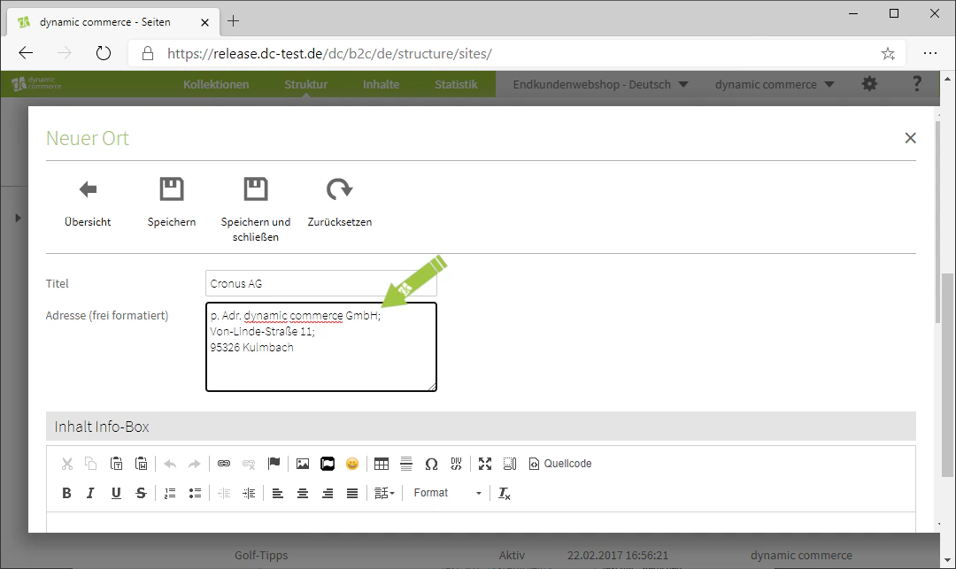Expand the left sidebar arrow
This screenshot has height=569, width=956.
pos(18,218)
